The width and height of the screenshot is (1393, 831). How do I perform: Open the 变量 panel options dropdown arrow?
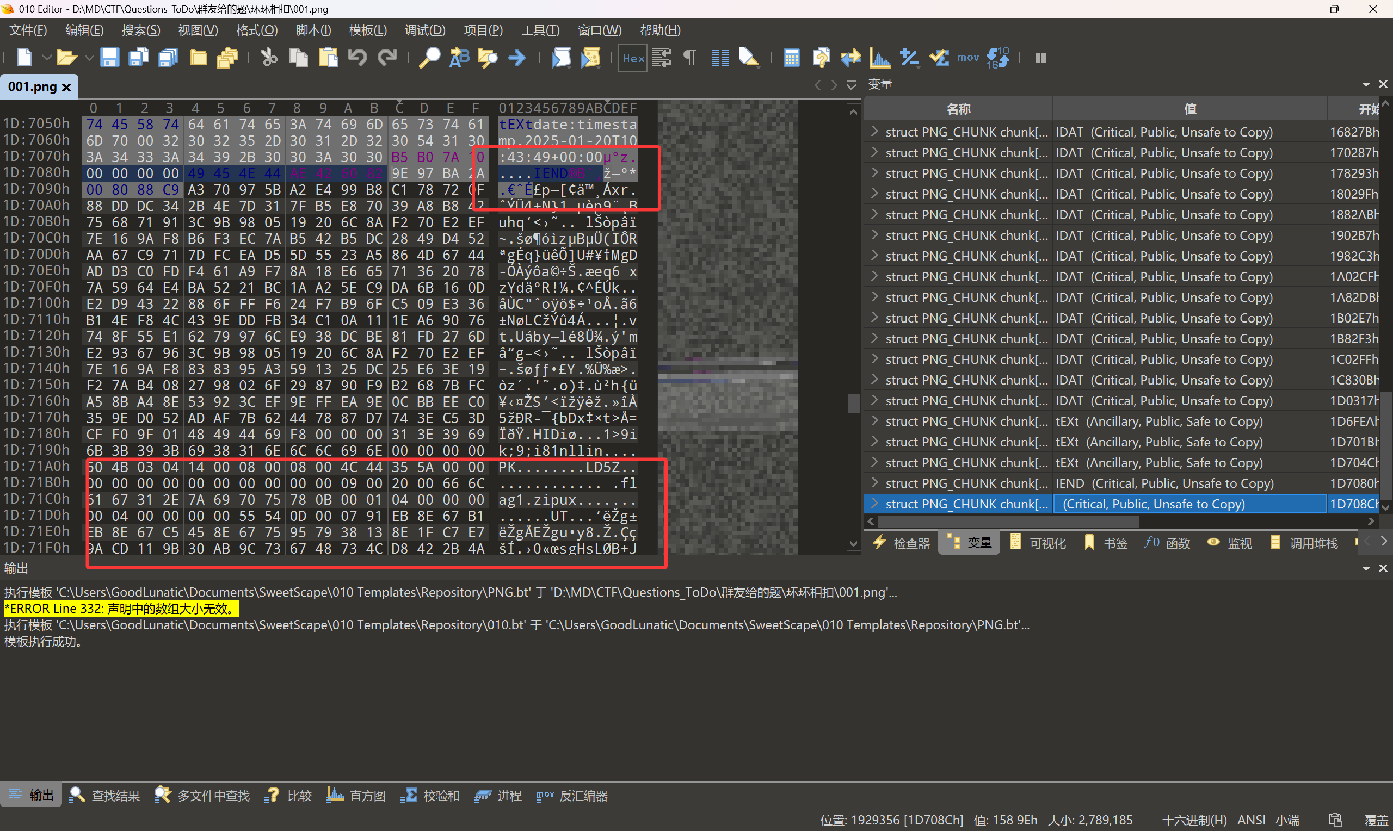[1366, 84]
